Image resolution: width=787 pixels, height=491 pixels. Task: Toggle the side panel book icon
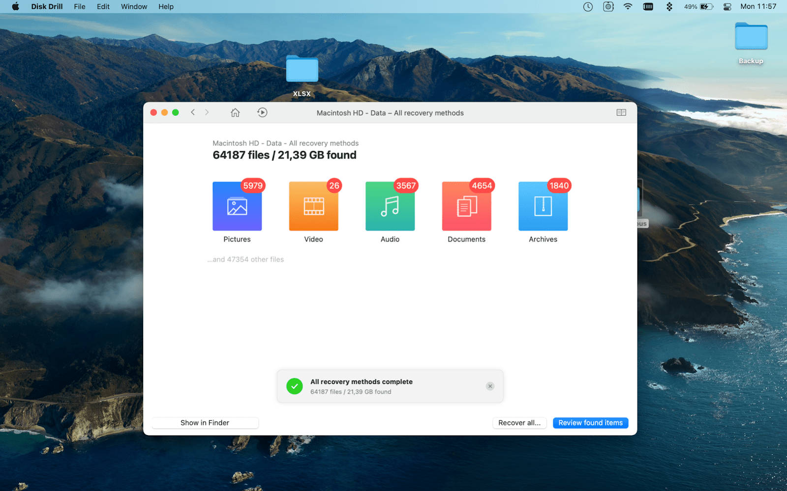pyautogui.click(x=621, y=112)
